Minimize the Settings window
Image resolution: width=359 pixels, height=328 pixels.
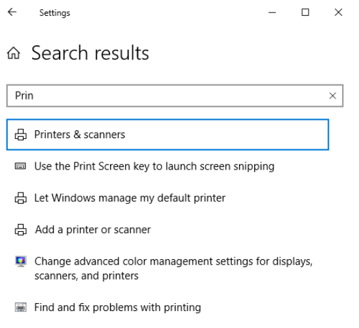tap(272, 12)
